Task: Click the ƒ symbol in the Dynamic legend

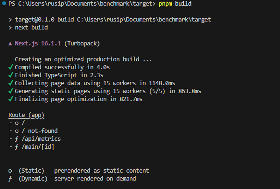Action: [x=10, y=179]
